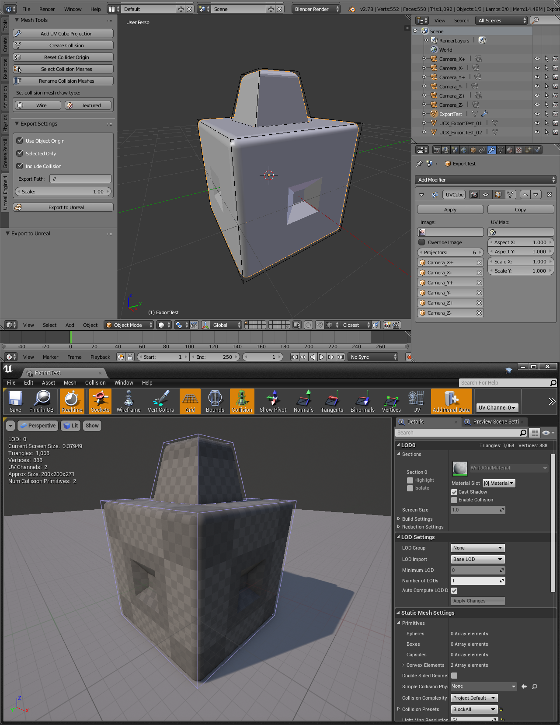Adjust the Scale 1.00 slider field
Screen dimensions: 560x725
63,192
